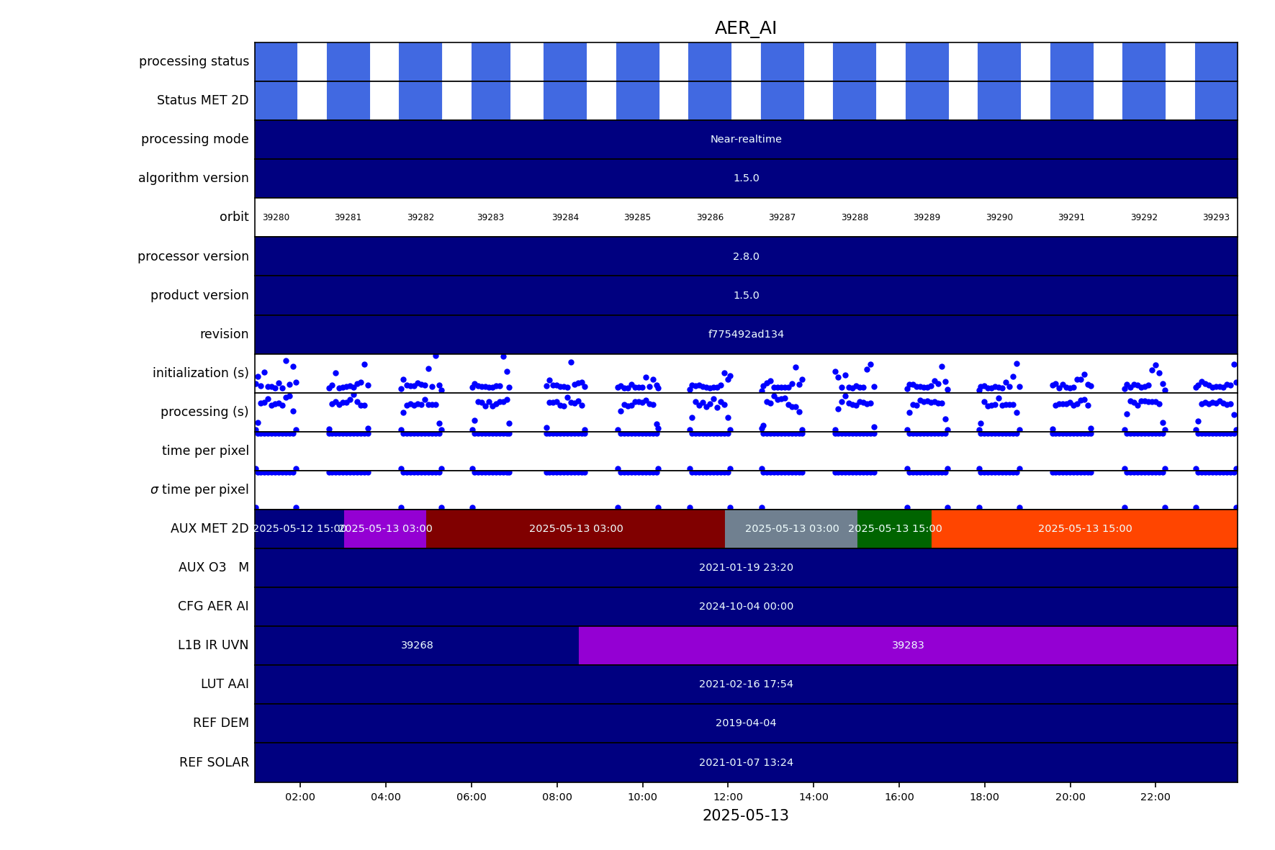The height and width of the screenshot is (850, 1275).
Task: Click the Near-realtime processing mode text
Action: (x=746, y=140)
